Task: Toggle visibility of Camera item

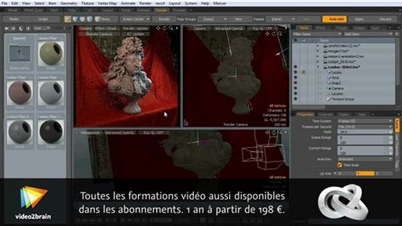Action: coord(295,89)
